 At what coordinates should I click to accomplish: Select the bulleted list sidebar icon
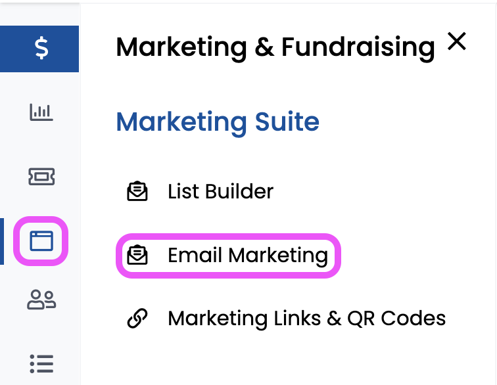point(41,363)
